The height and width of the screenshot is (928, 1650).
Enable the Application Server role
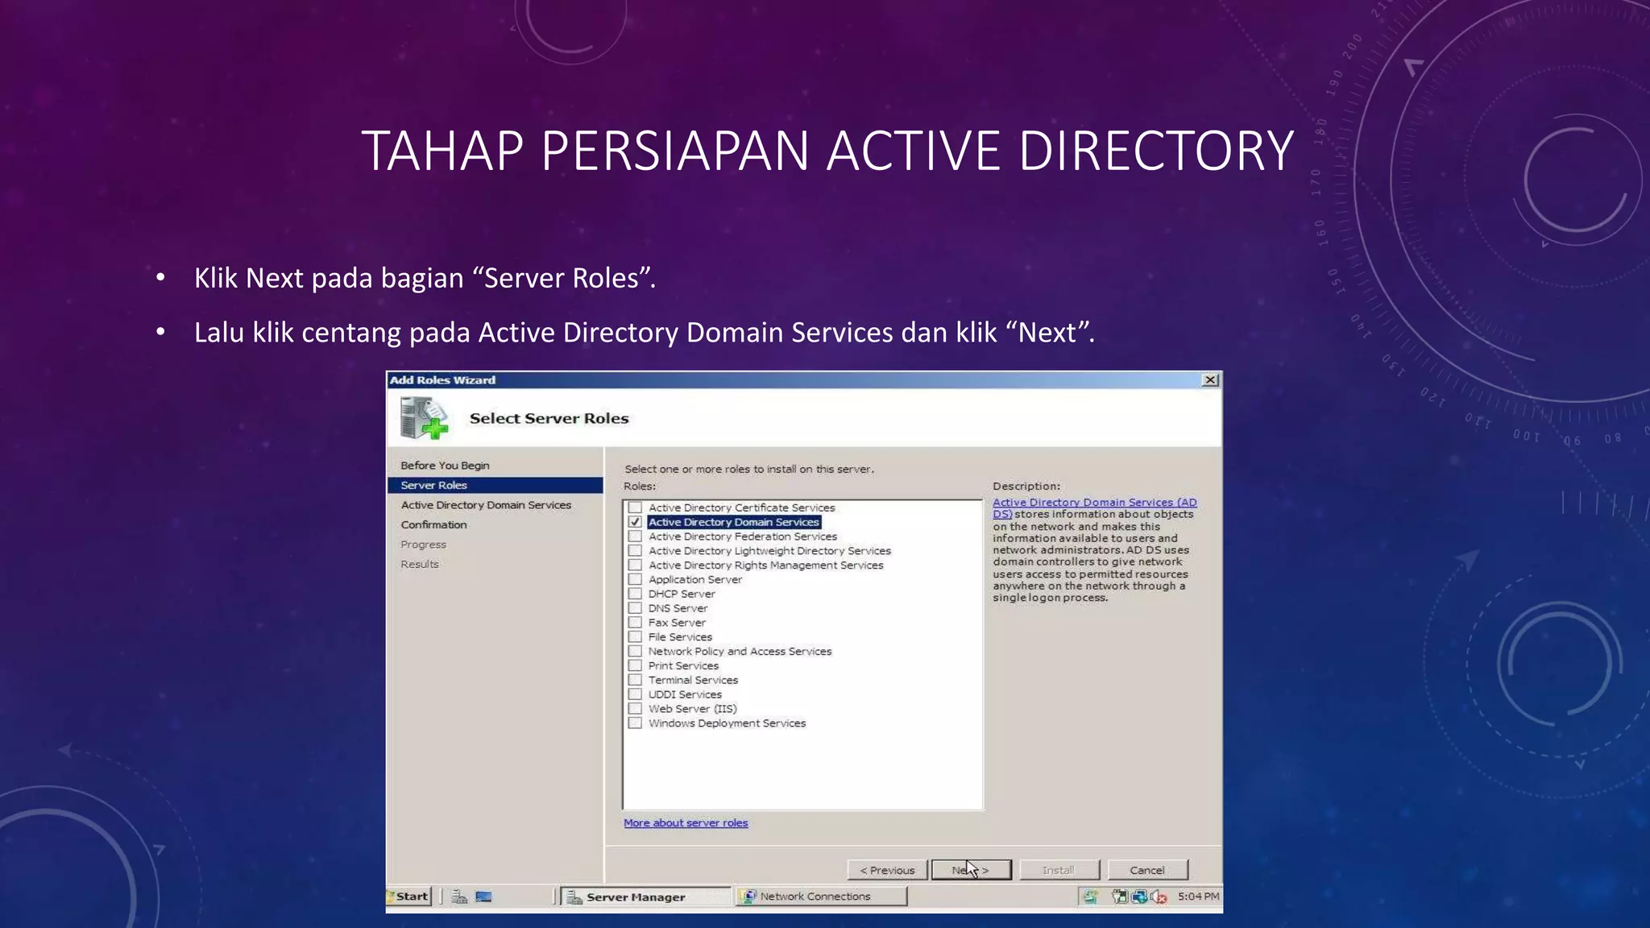pos(635,579)
